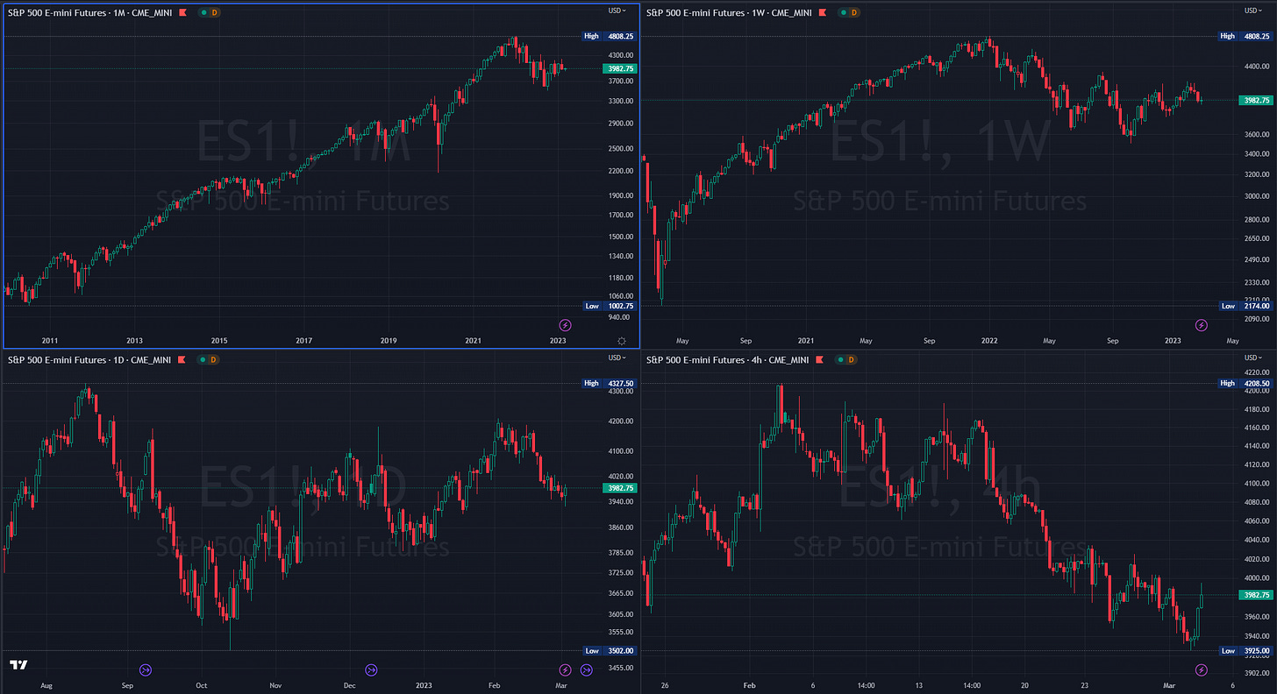Click the 23 date label on the 4h time axis
The image size is (1277, 694).
(x=1085, y=686)
